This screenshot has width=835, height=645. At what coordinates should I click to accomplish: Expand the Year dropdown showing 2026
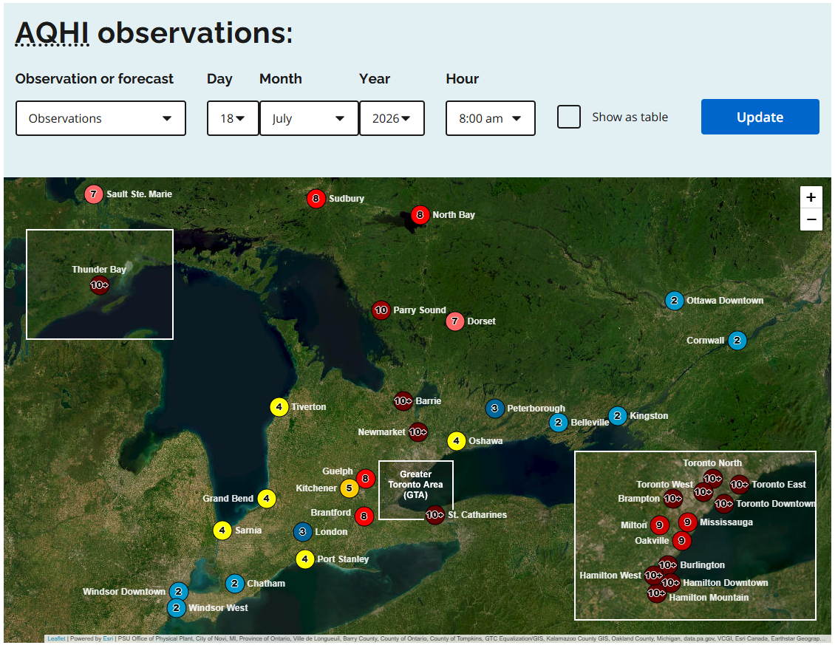[x=392, y=118]
